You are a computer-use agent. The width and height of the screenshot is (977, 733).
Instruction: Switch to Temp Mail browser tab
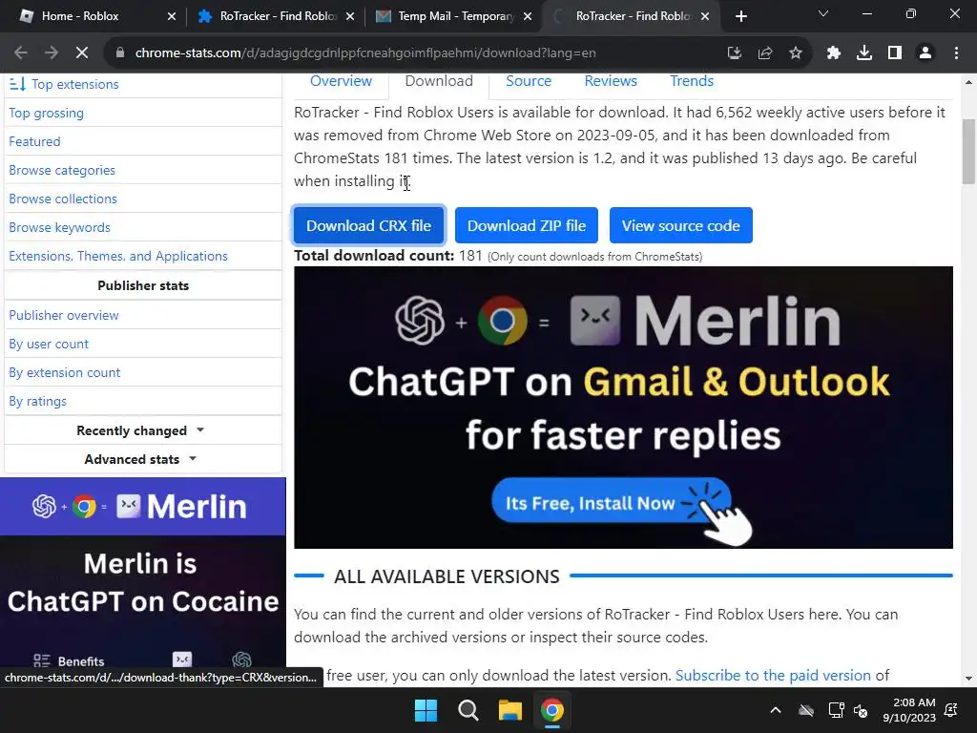[x=455, y=16]
